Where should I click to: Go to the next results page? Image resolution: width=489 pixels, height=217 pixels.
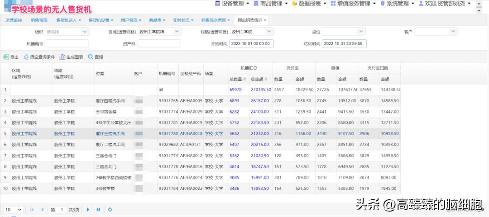coord(88,209)
